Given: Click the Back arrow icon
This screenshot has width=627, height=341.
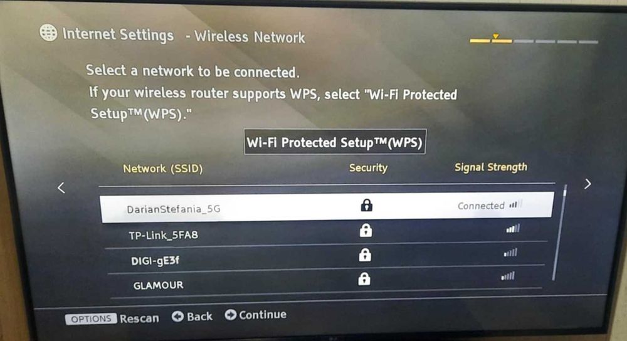Looking at the screenshot, I should [178, 316].
